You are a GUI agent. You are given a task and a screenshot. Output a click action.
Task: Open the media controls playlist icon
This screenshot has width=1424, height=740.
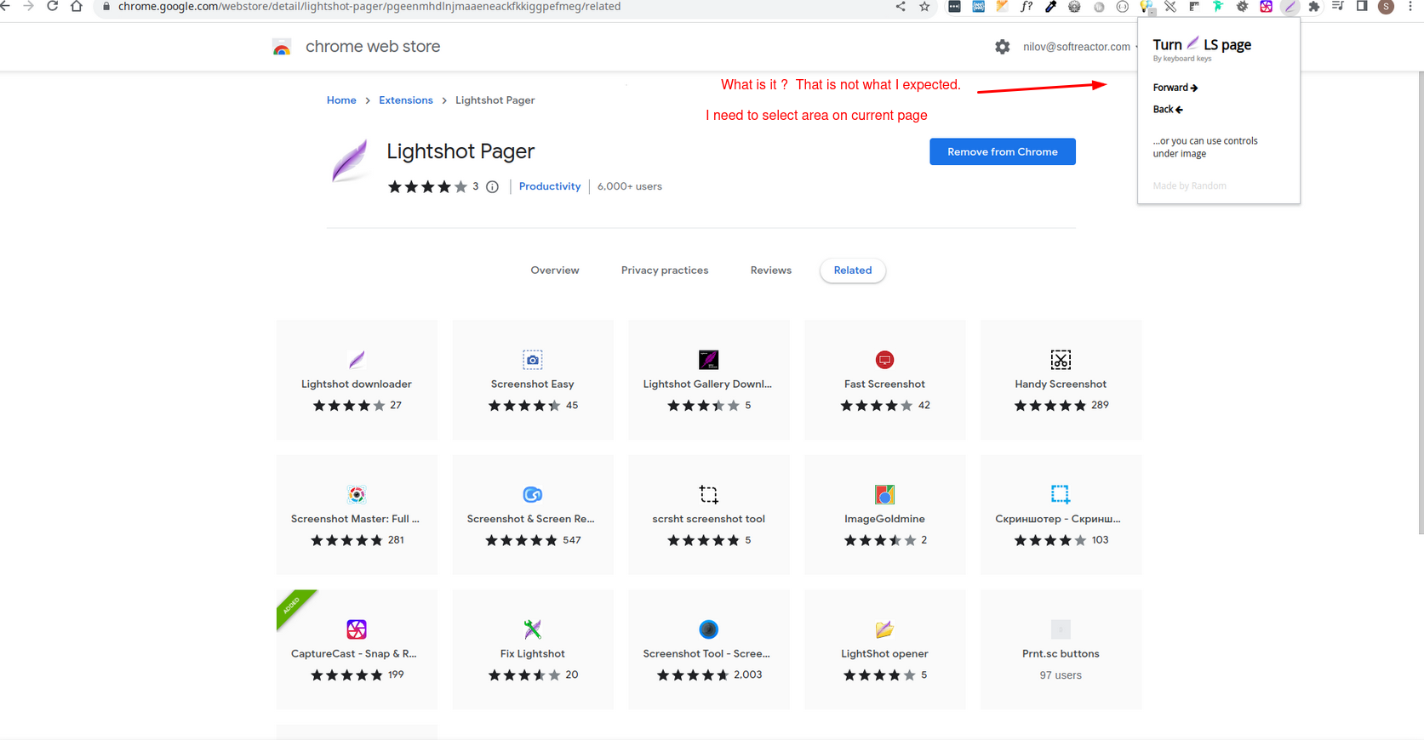tap(1338, 6)
